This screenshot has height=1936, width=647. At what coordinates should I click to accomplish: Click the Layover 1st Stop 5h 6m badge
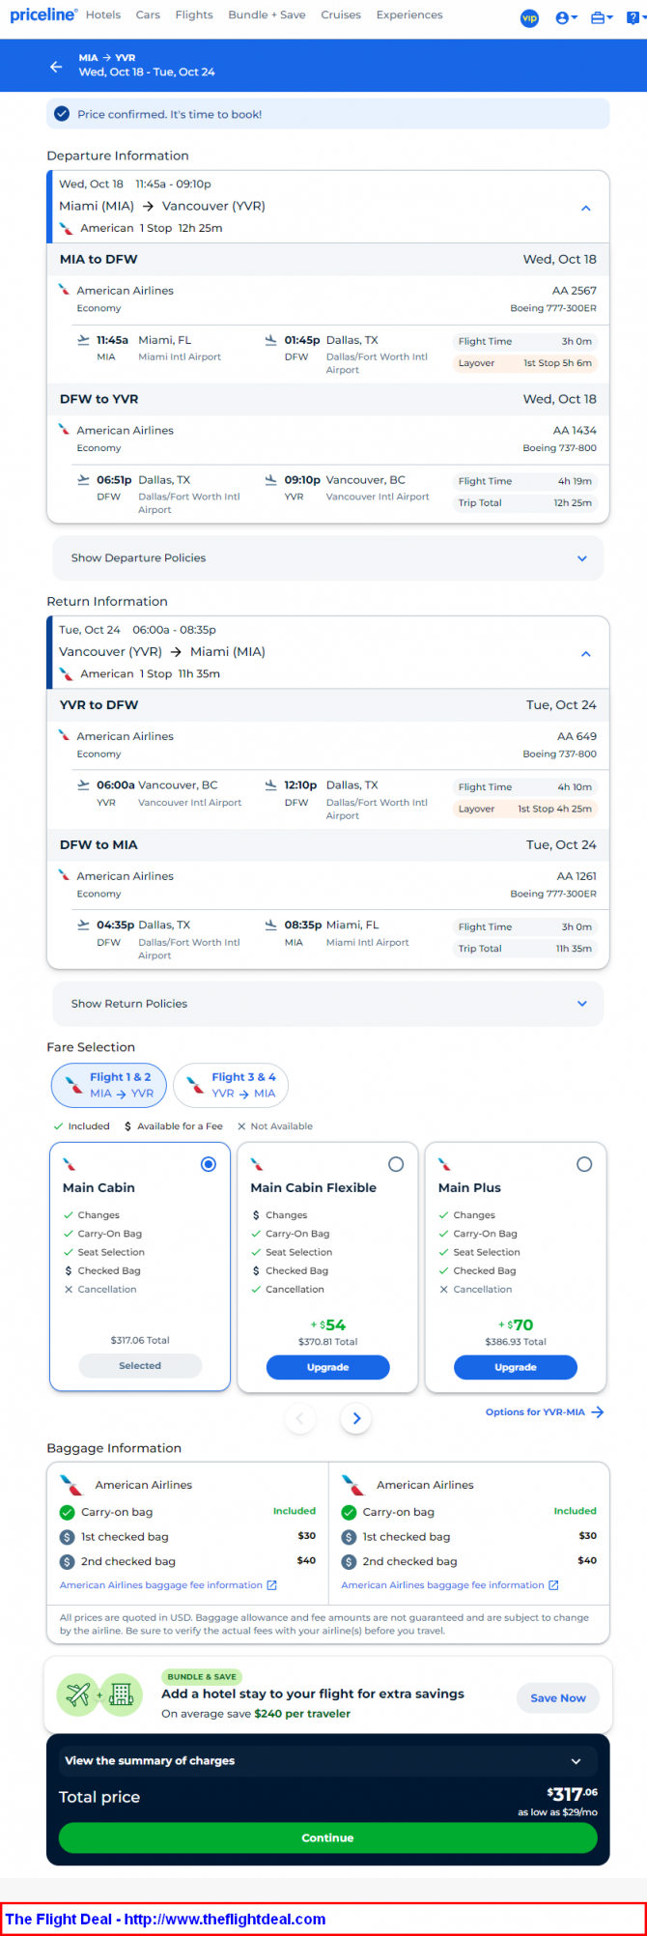(524, 363)
